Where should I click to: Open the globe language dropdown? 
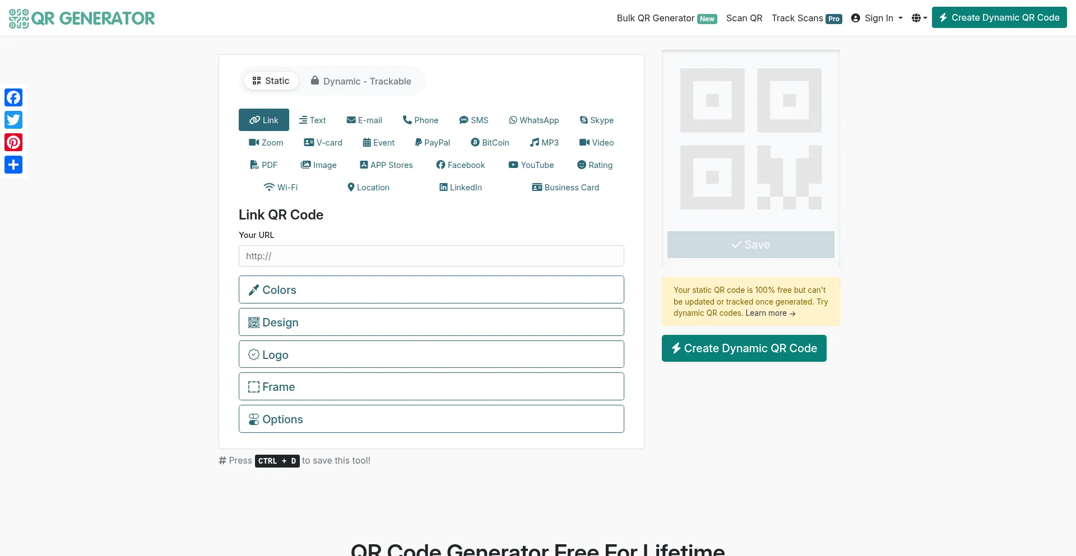click(919, 18)
